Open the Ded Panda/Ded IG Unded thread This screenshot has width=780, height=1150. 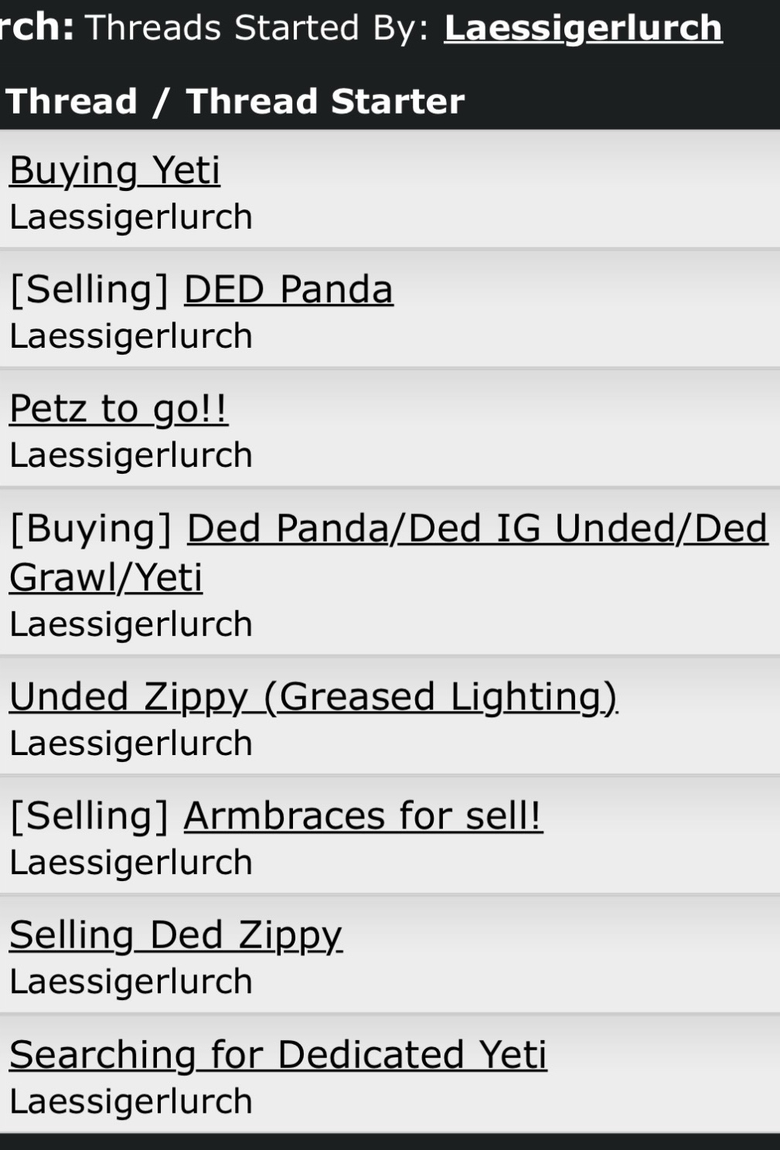point(477,529)
